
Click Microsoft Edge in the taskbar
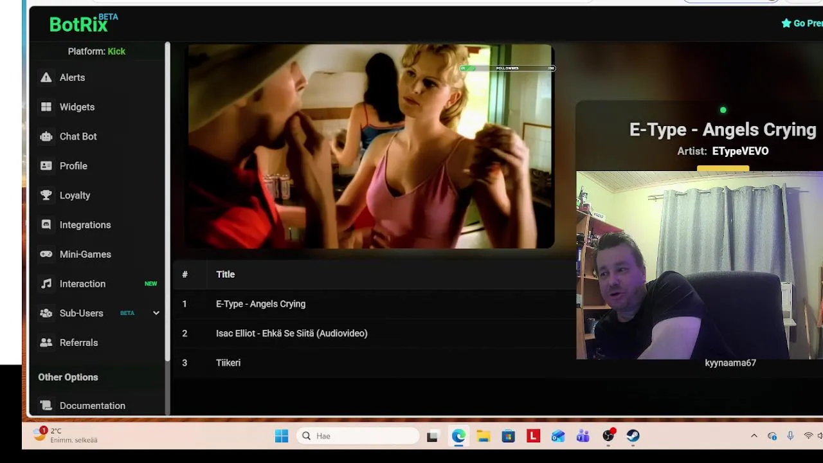458,436
